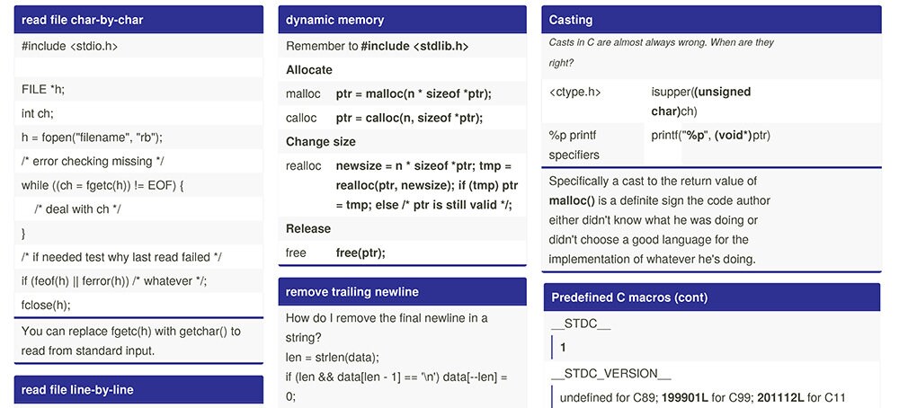Select the __STDC_VERSION__ macro name
The width and height of the screenshot is (899, 408).
click(x=610, y=374)
